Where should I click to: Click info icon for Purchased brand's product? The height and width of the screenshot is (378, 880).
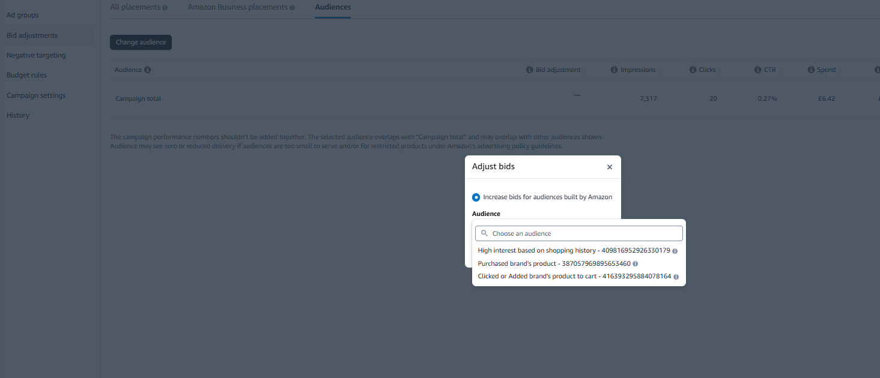click(x=636, y=264)
